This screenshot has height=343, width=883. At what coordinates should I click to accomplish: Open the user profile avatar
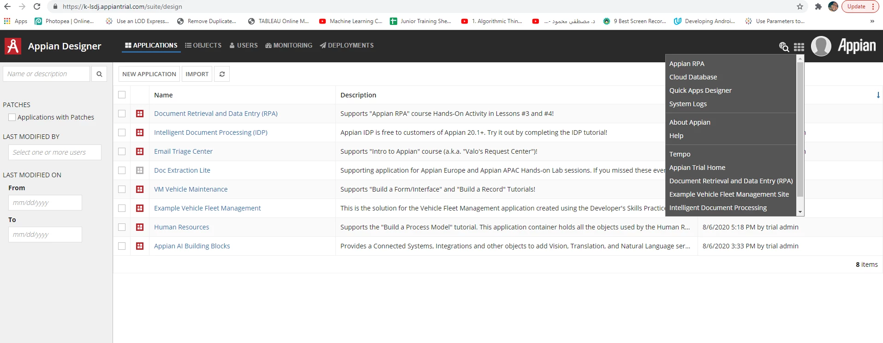point(821,46)
